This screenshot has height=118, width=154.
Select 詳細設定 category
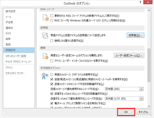19,50
